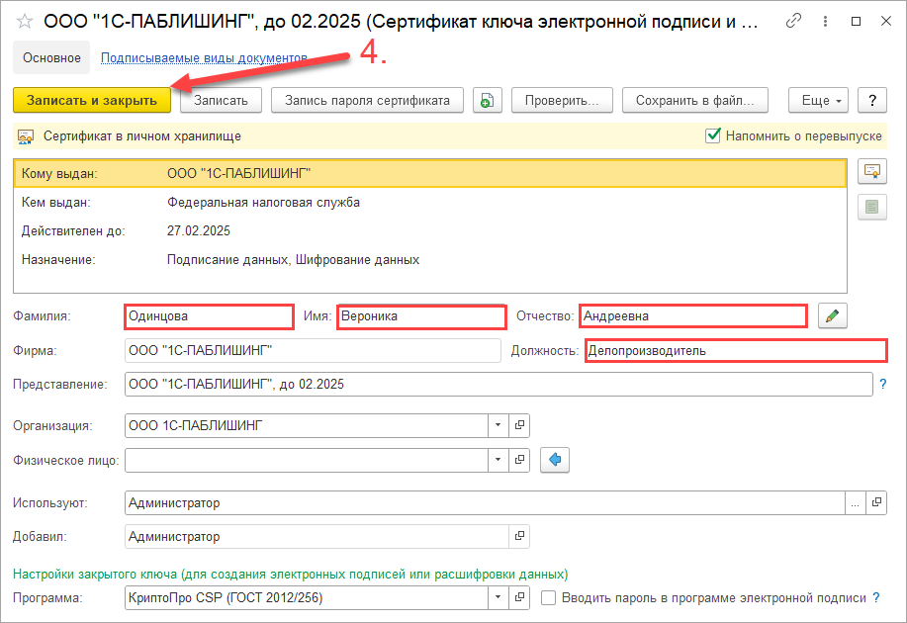Click the Отчество field with Андреевна
Screen dimensions: 907x623
(693, 315)
